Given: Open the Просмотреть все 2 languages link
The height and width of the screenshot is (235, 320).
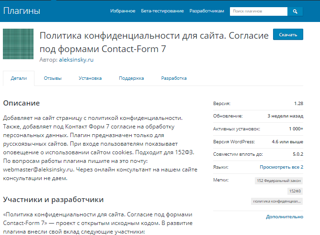Looking at the screenshot, I should (x=281, y=167).
